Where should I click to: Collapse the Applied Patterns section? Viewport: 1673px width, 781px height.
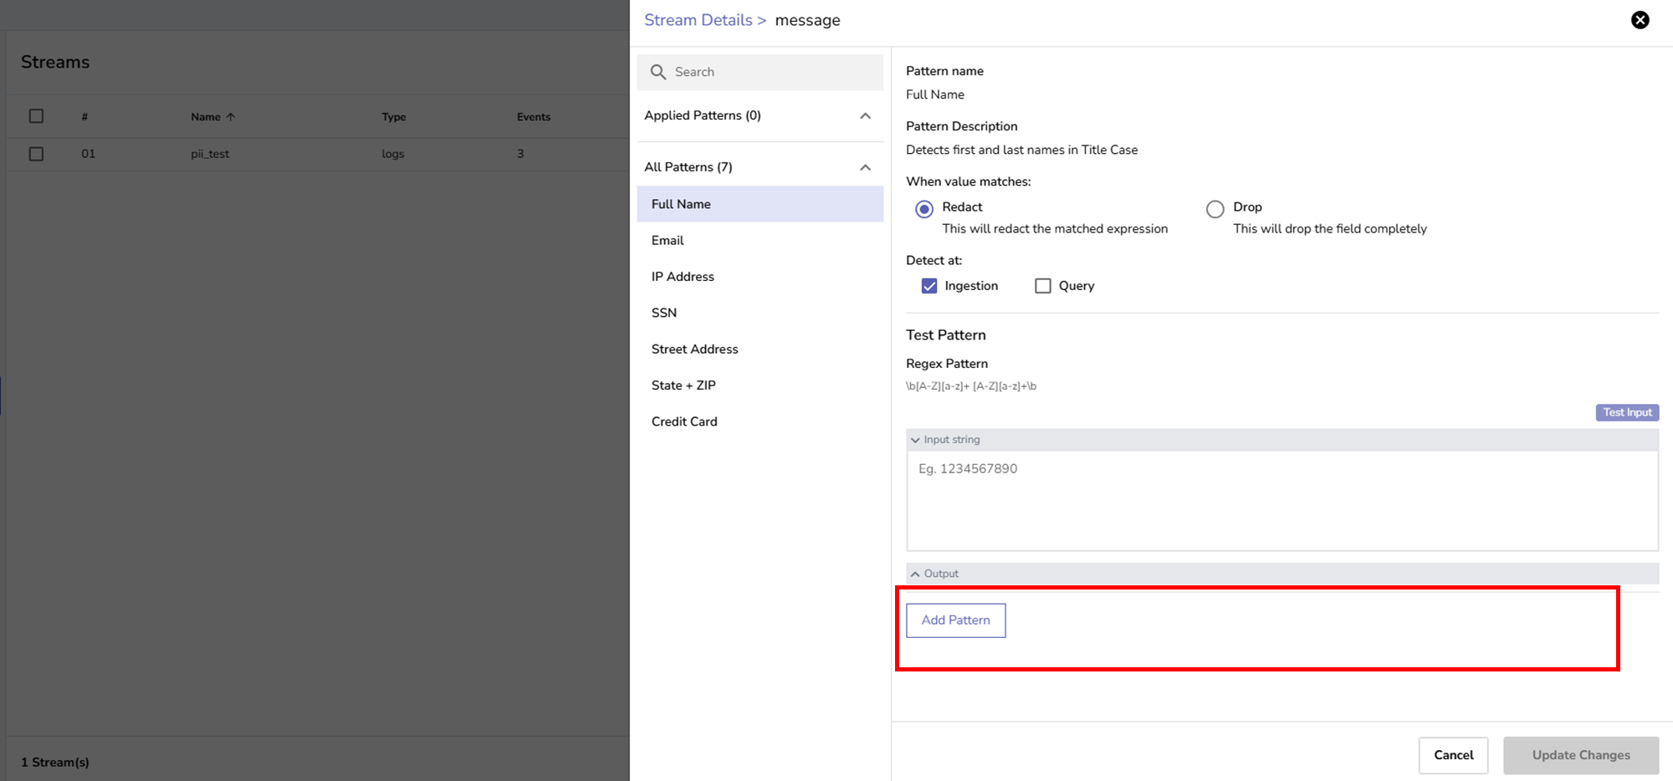pos(865,116)
